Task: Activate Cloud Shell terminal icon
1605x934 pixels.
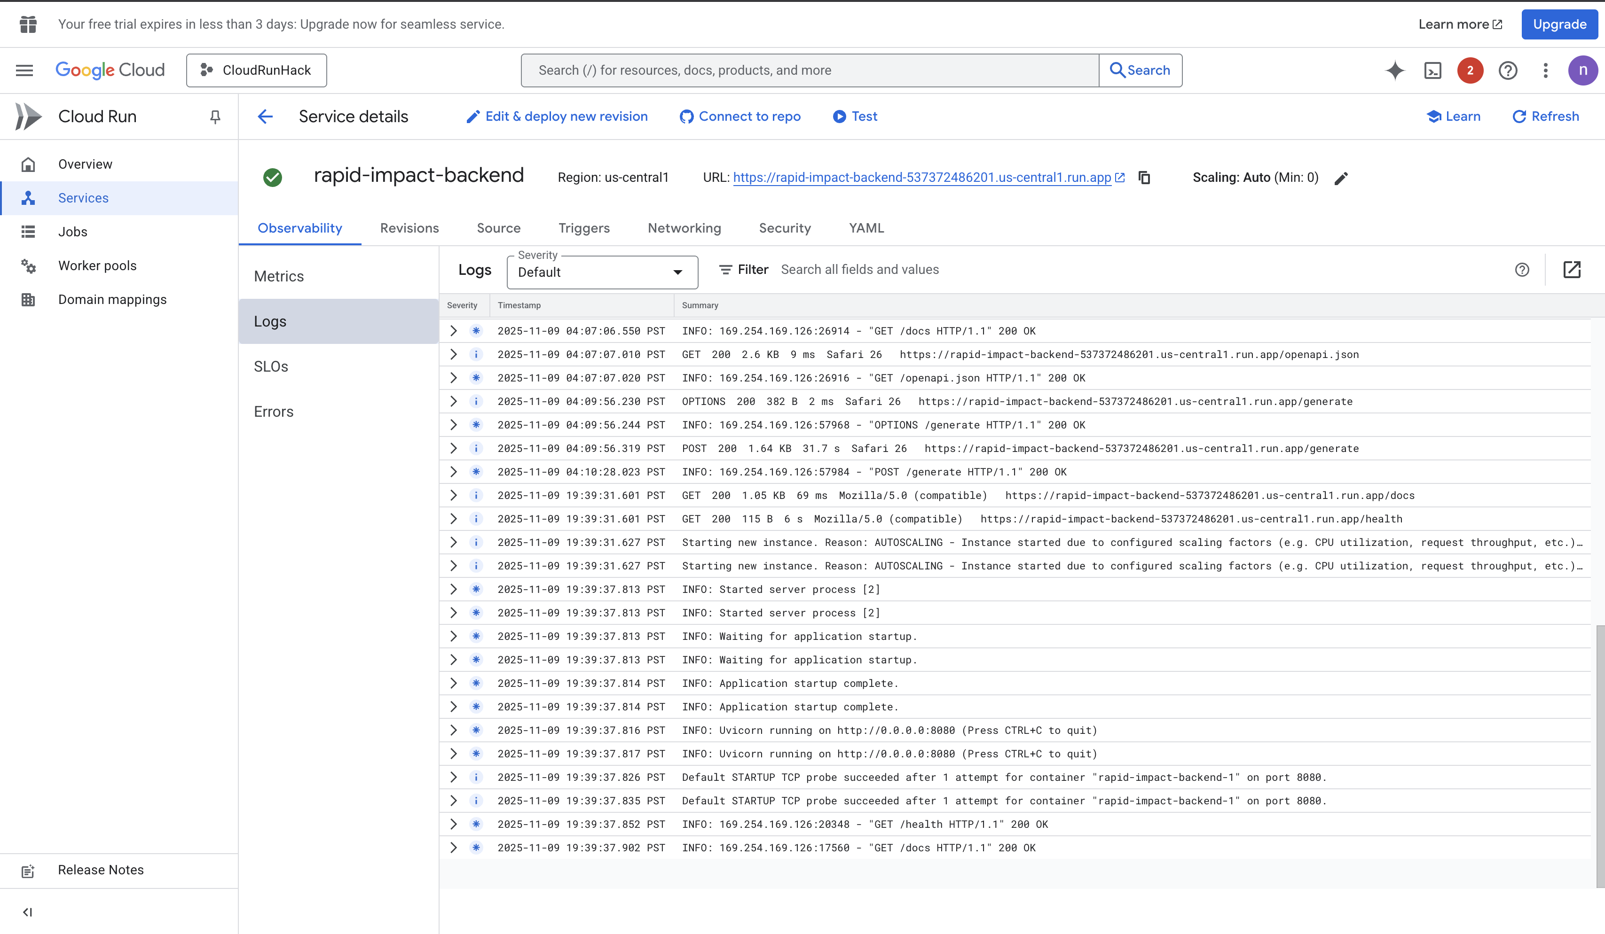Action: (x=1432, y=70)
